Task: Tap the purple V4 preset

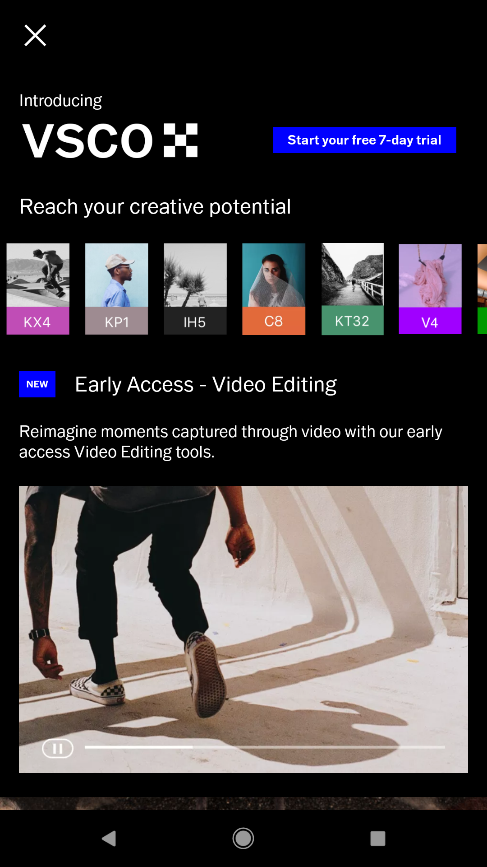Action: coord(430,289)
